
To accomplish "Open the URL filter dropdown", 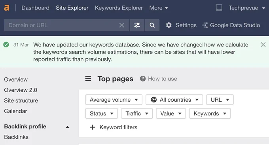I will [220, 100].
